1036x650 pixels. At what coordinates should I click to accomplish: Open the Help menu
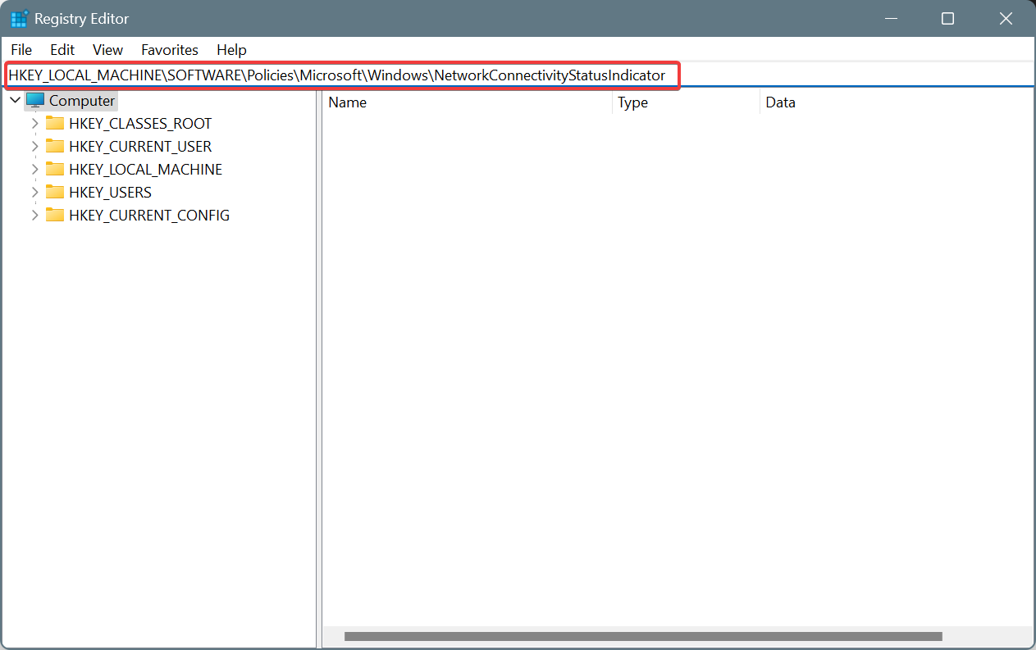(x=231, y=49)
